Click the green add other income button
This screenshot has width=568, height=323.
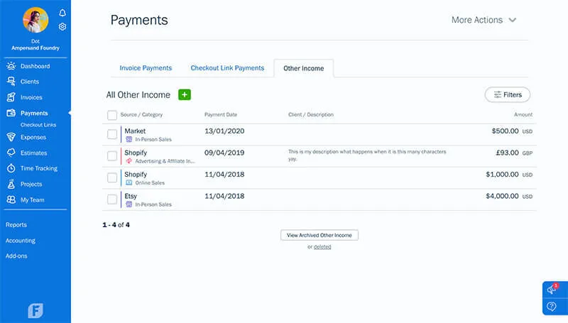(185, 94)
